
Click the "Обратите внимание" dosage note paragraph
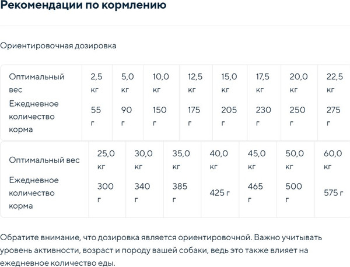[x=164, y=250]
